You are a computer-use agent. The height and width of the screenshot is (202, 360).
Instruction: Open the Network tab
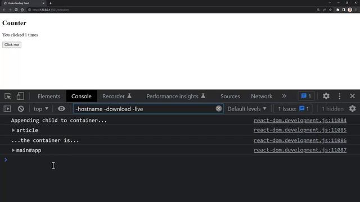(262, 97)
